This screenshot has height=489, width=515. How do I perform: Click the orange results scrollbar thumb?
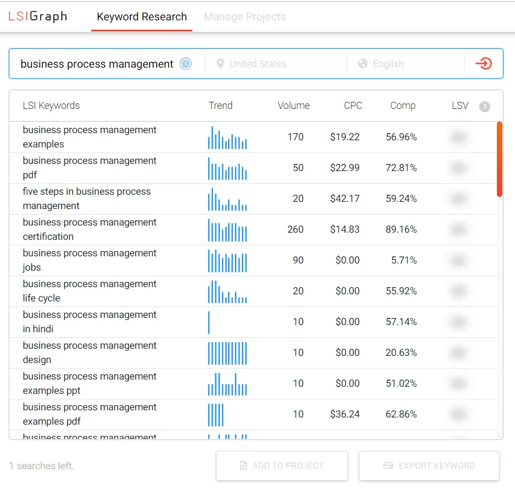[500, 159]
